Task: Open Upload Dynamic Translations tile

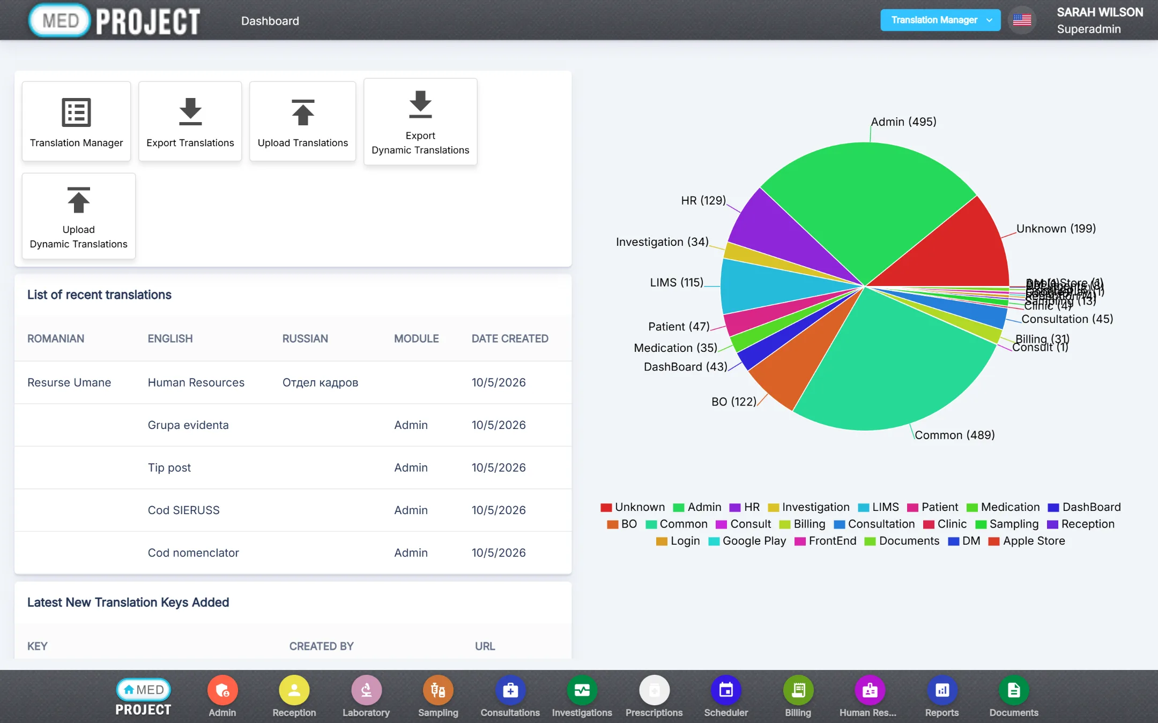Action: tap(79, 216)
